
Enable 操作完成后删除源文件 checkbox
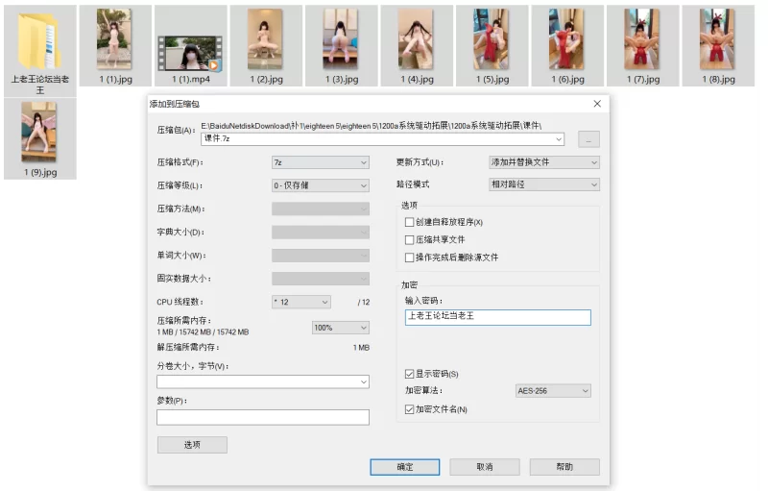(x=410, y=258)
